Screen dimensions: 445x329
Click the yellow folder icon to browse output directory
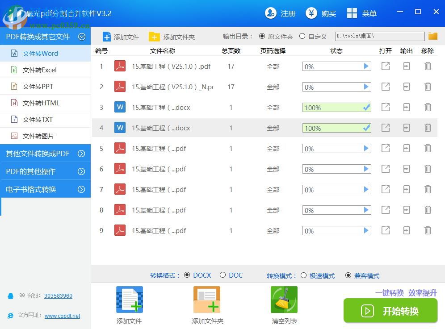(432, 36)
